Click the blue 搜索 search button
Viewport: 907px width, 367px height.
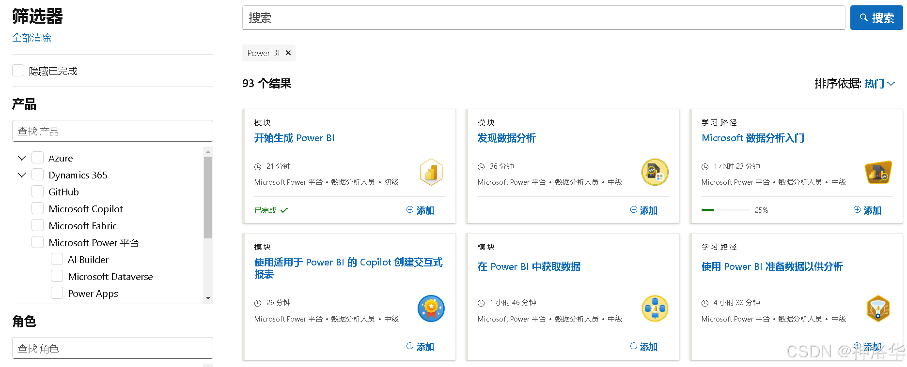point(876,18)
